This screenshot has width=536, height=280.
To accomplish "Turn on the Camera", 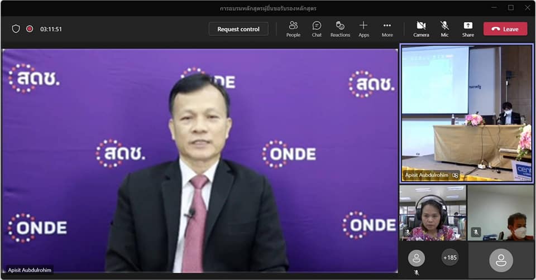I will (x=421, y=29).
